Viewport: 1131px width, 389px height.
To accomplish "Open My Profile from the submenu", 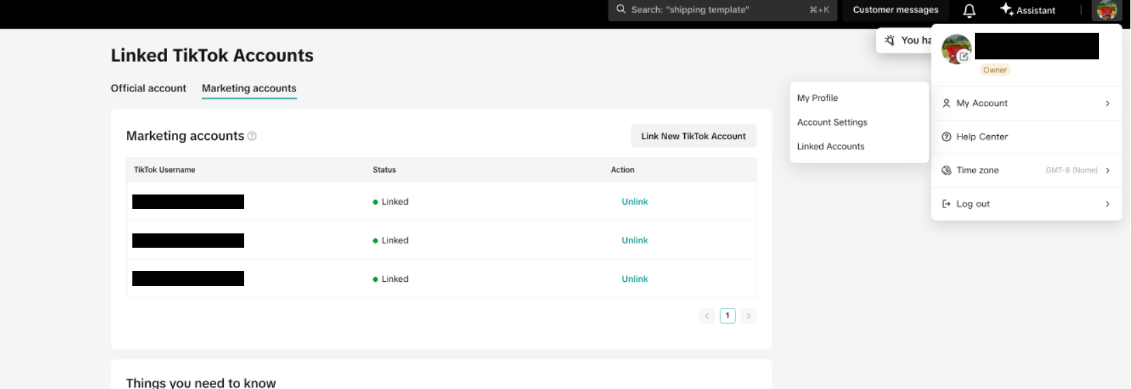I will coord(817,98).
